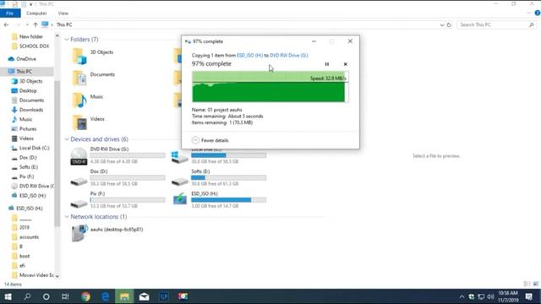541x304 pixels.
Task: Click navigation pane scroll down arrow
Action: [57, 276]
